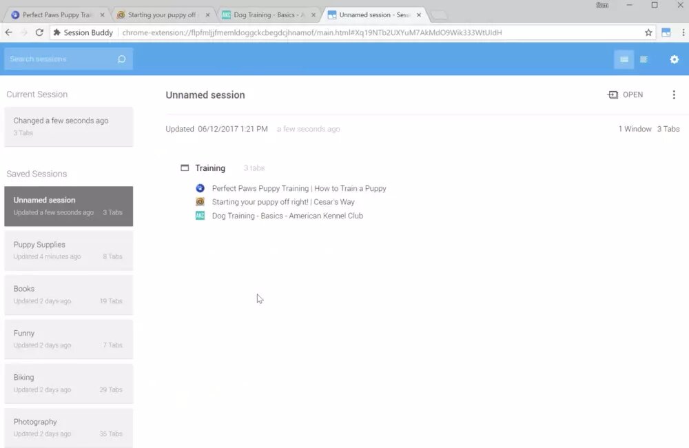Viewport: 689px width, 448px height.
Task: Click the OPEN session button
Action: 625,95
